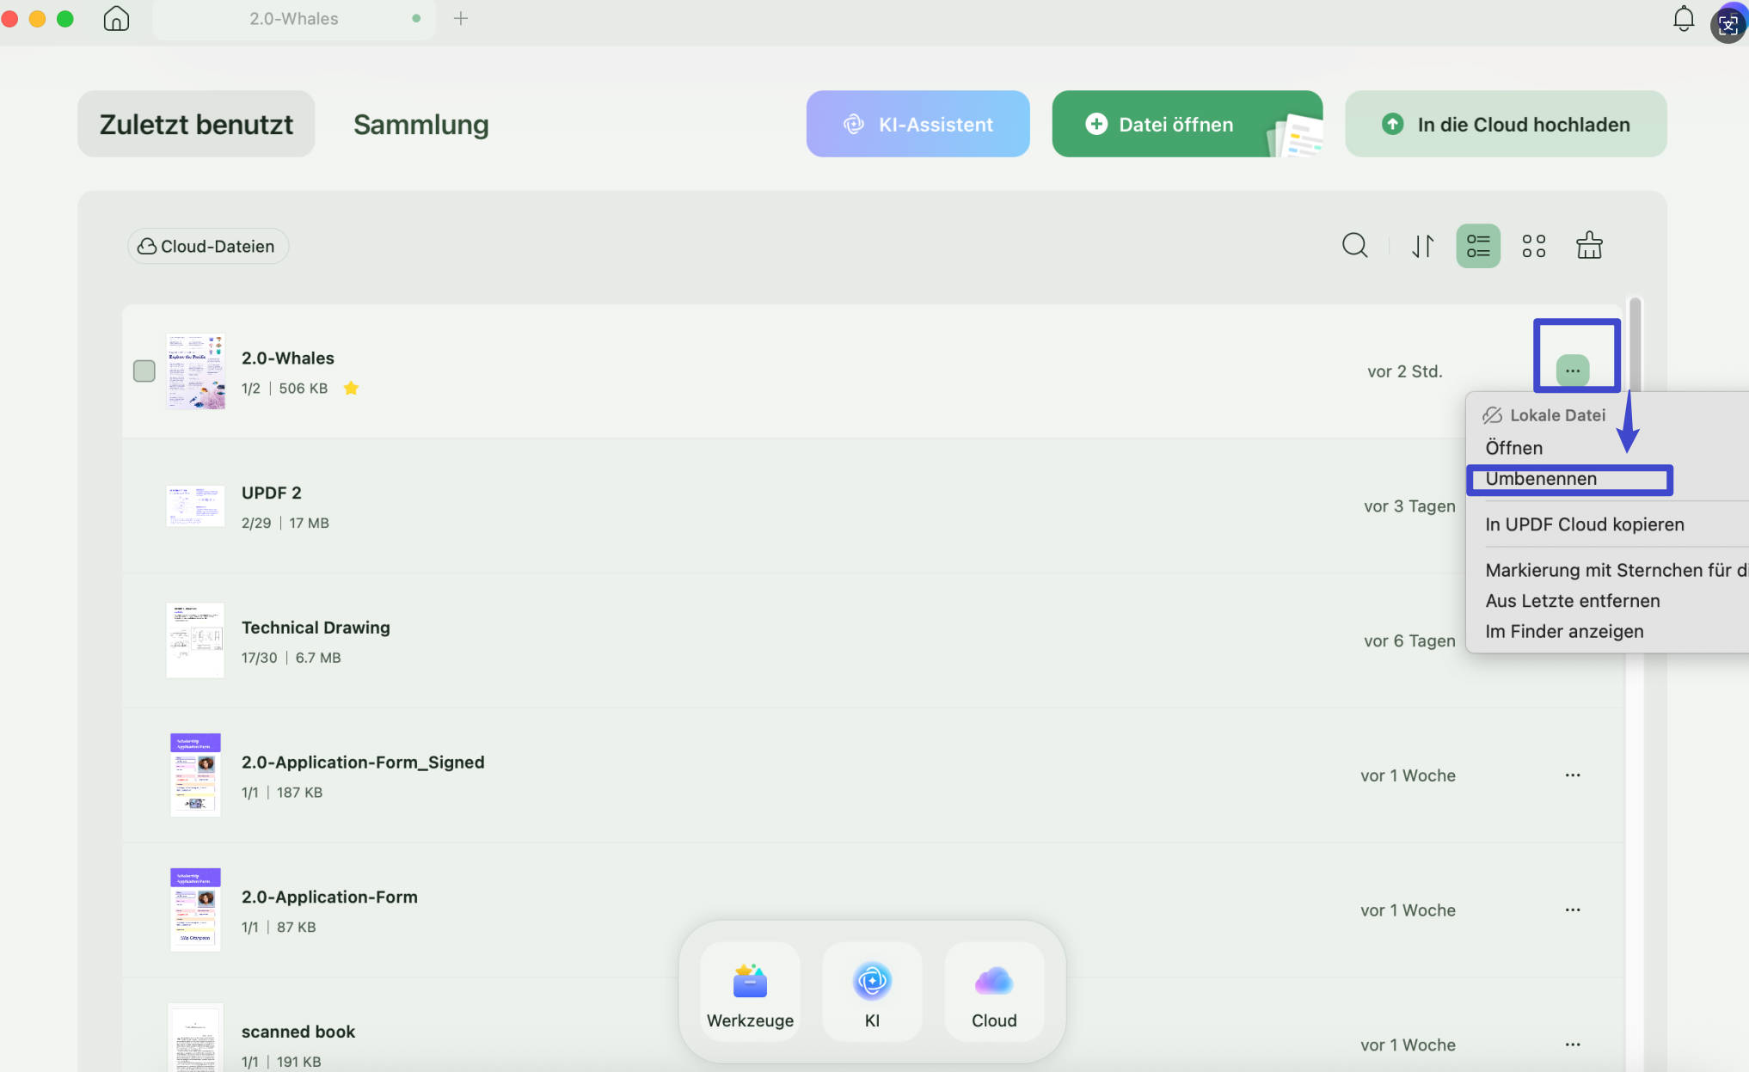Select In UPDF Cloud kopieren
Image resolution: width=1749 pixels, height=1072 pixels.
point(1585,524)
